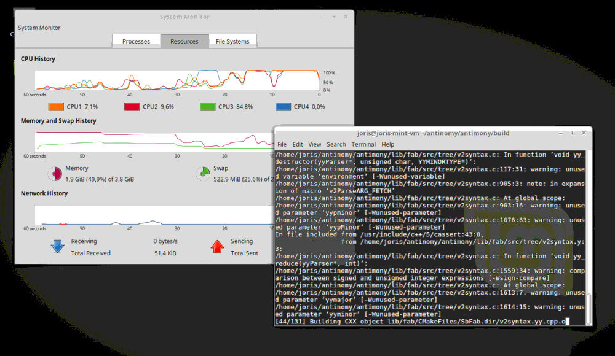Pick the green CPU3 color swatch
This screenshot has height=356, width=615.
(x=208, y=107)
